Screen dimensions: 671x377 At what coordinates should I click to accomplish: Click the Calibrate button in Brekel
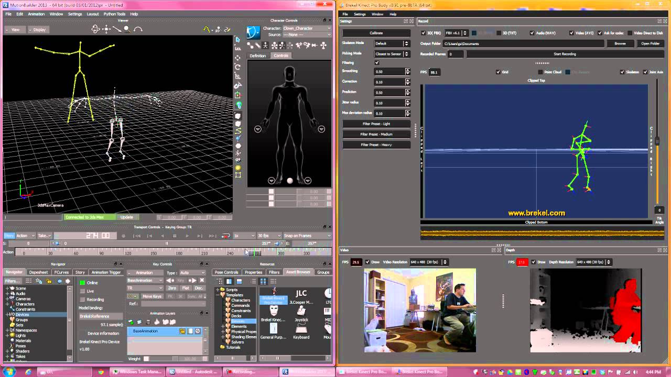click(x=376, y=33)
